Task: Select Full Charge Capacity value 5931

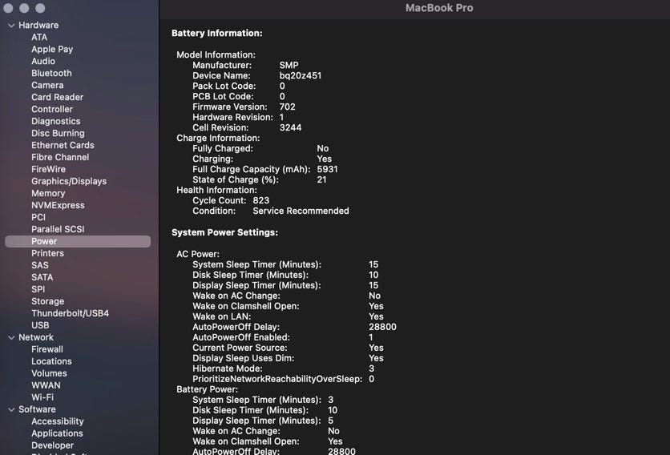Action: [327, 169]
